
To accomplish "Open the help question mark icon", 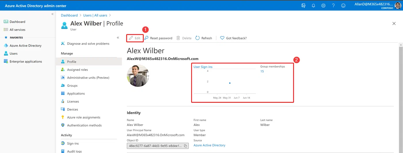I will point(333,5).
